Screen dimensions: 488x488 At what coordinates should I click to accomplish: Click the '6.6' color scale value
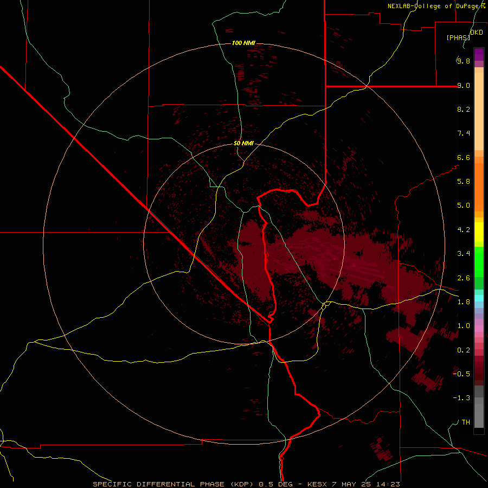click(463, 157)
